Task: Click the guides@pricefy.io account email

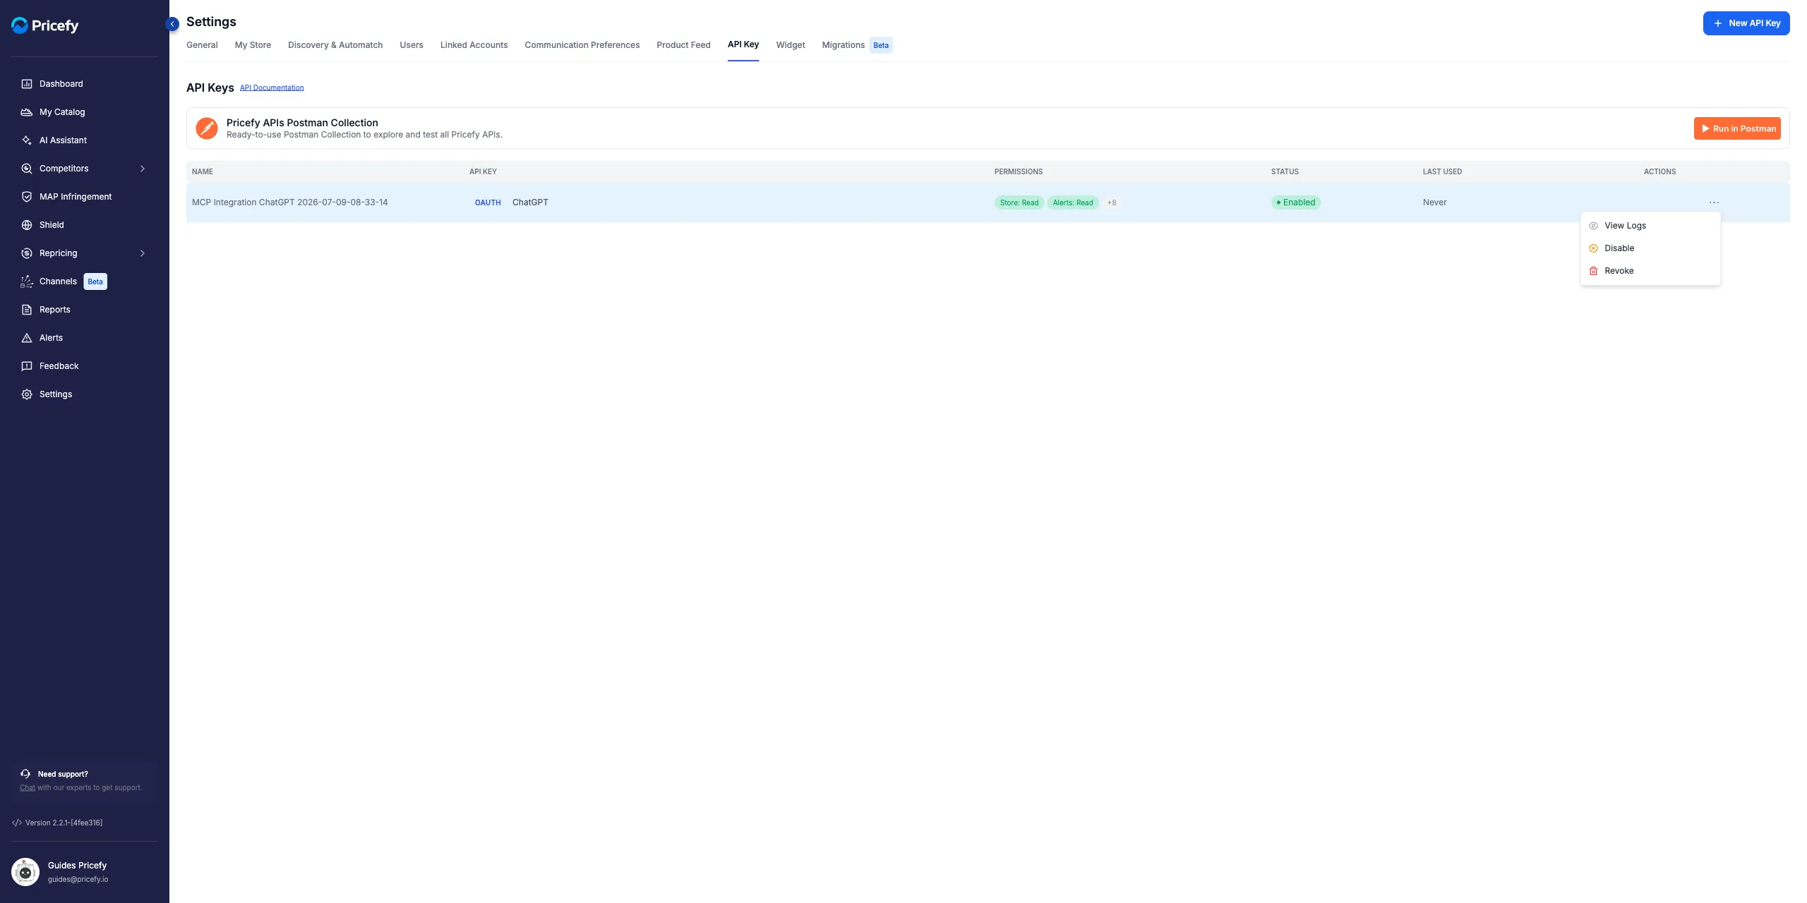Action: point(78,880)
